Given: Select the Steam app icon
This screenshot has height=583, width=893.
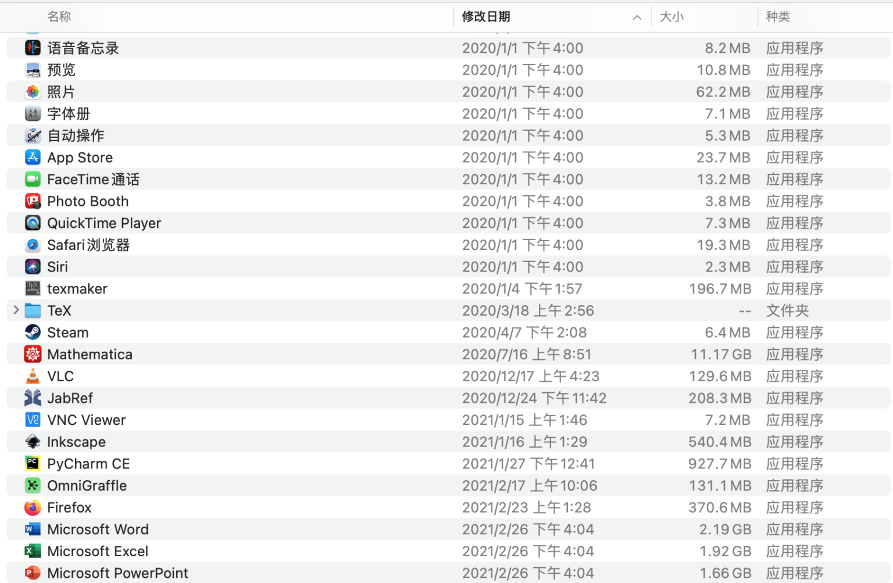Looking at the screenshot, I should coord(33,332).
